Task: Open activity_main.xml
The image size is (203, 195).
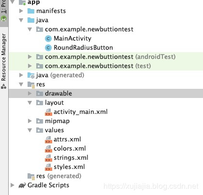Action: 81,112
